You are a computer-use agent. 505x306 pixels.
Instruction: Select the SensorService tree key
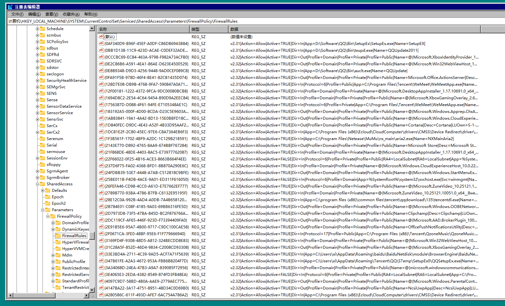tap(60, 113)
